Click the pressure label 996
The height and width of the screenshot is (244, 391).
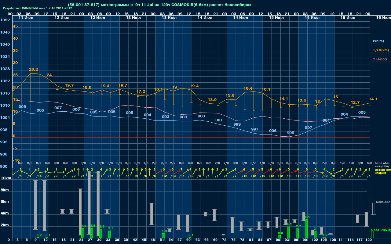pyautogui.click(x=273, y=131)
